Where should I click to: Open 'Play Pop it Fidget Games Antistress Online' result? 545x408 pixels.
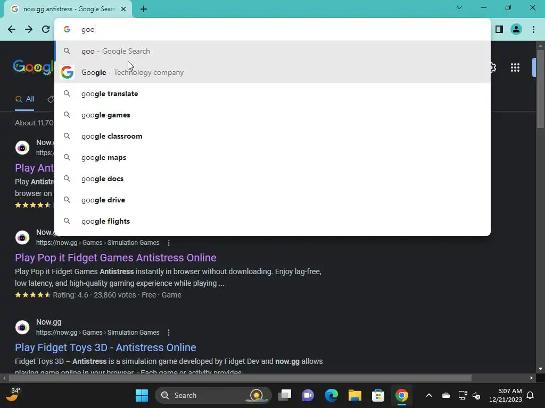click(115, 258)
